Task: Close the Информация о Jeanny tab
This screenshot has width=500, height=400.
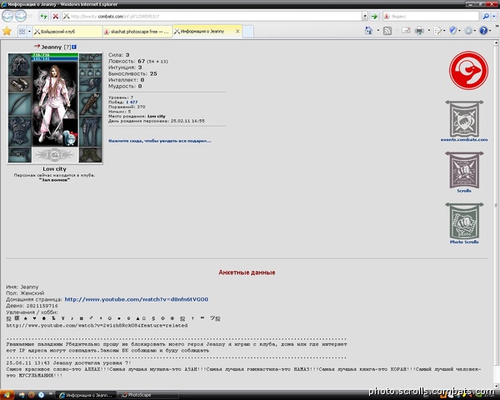Action: [x=237, y=32]
